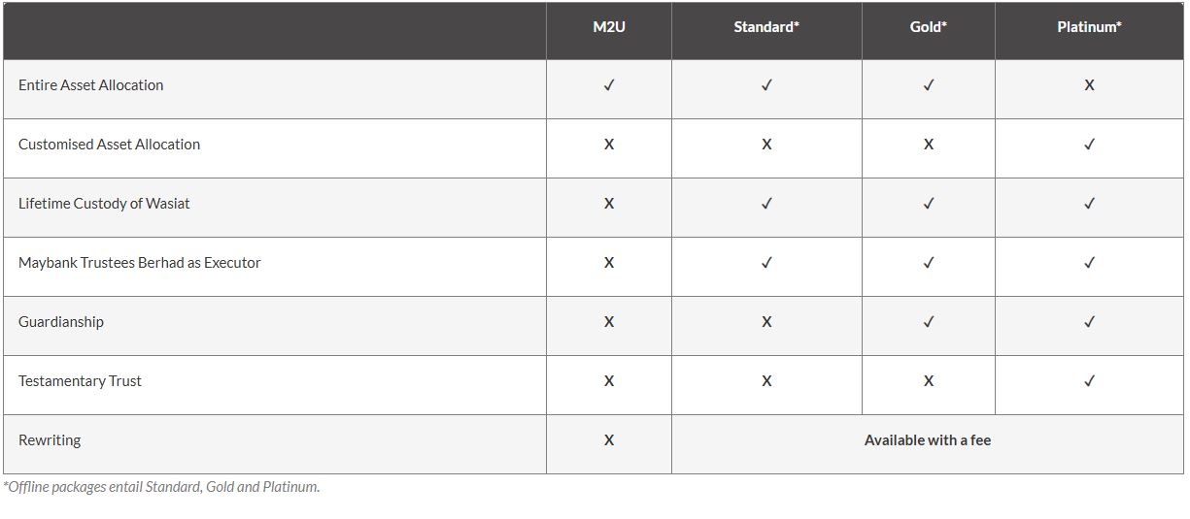Select the Platinum* column header
Screen dimensions: 1190x519
[1089, 27]
